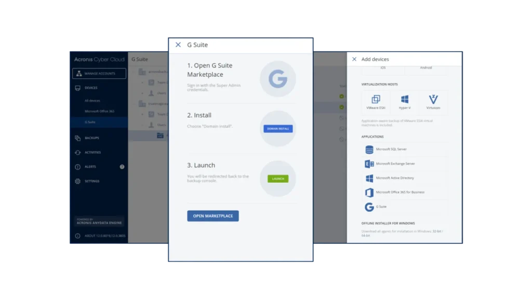
Task: Click the 'Virtualization Hosts' section label
Action: coord(379,85)
